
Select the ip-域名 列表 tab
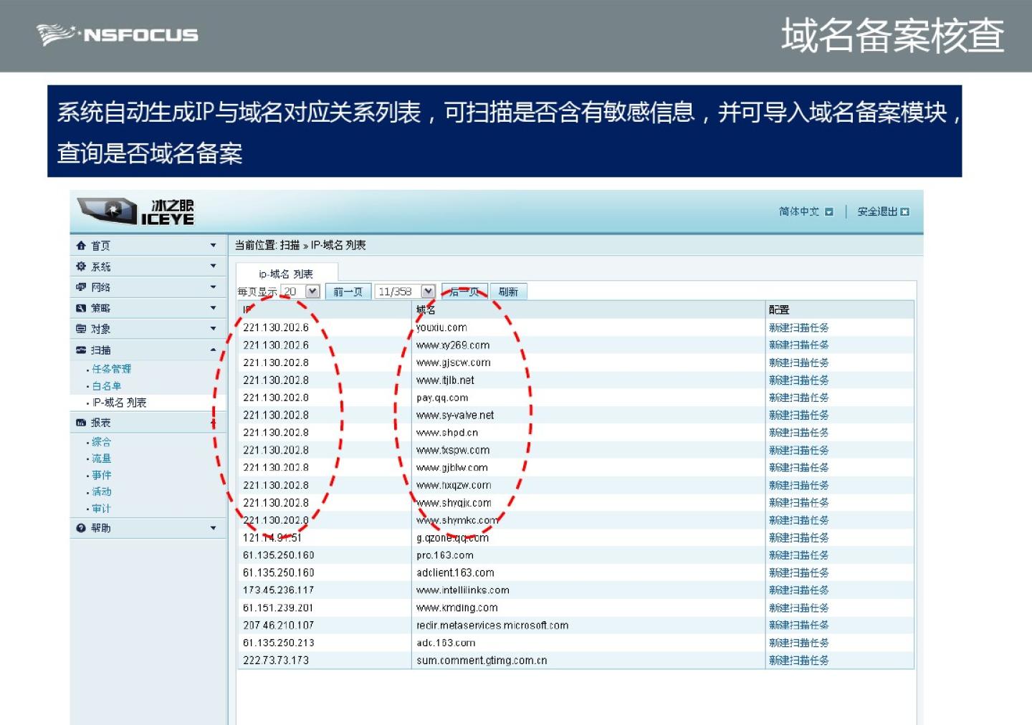click(286, 274)
